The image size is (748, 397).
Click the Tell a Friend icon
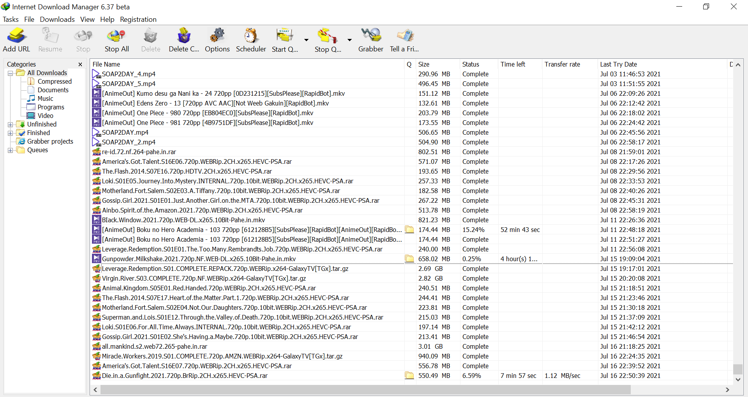pyautogui.click(x=404, y=40)
